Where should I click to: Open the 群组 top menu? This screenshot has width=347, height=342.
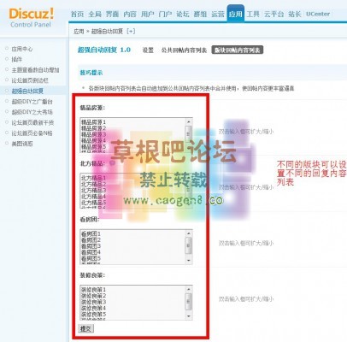[x=200, y=14]
